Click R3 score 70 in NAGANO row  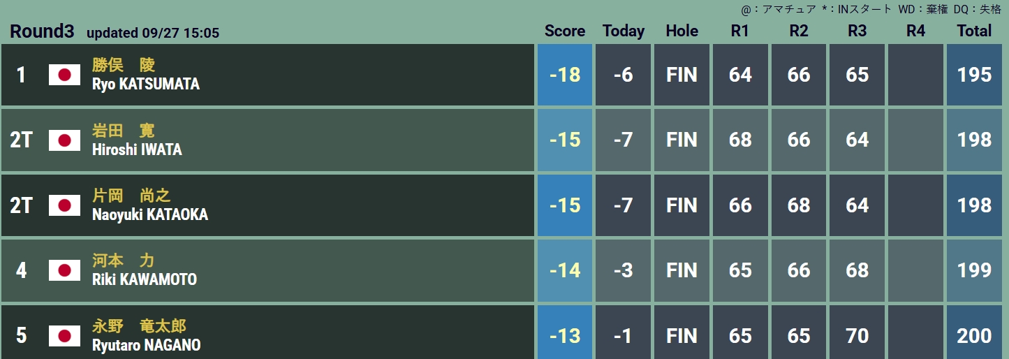coord(857,335)
